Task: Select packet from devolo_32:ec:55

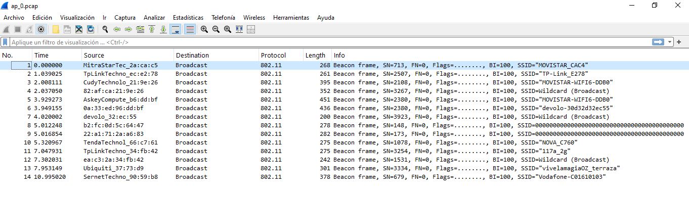Action: coord(344,117)
